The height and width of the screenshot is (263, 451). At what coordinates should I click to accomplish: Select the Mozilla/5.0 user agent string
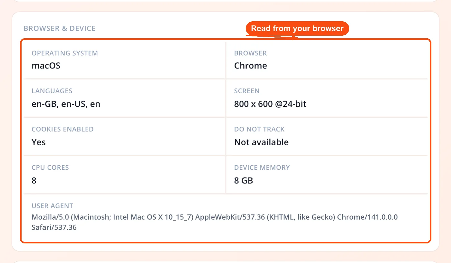tap(215, 222)
